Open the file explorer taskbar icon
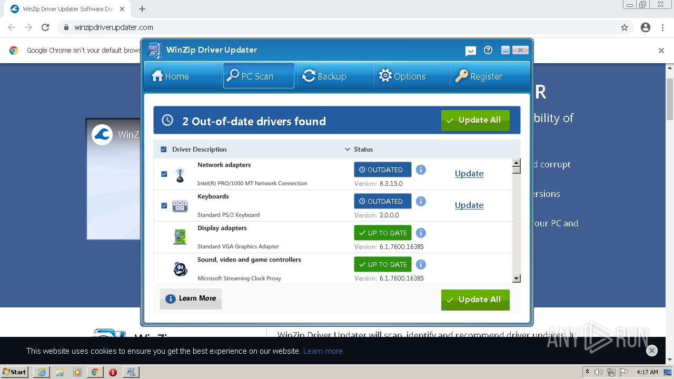The width and height of the screenshot is (674, 379). pyautogui.click(x=60, y=372)
